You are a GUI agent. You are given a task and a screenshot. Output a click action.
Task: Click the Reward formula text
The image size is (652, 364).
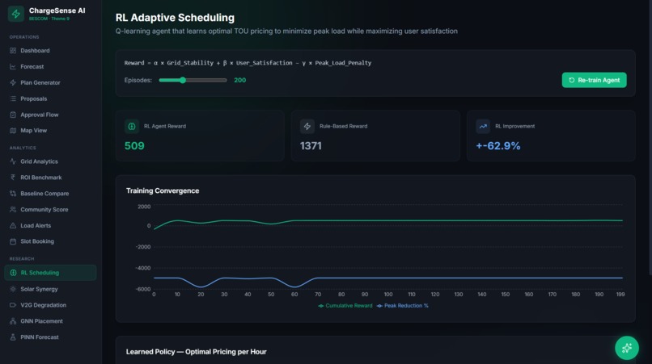[x=248, y=63]
